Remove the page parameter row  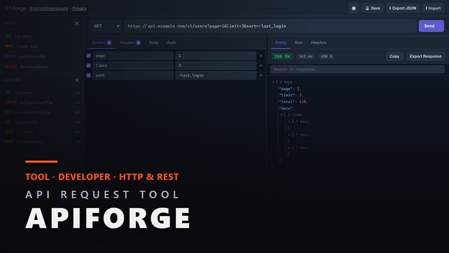[261, 56]
